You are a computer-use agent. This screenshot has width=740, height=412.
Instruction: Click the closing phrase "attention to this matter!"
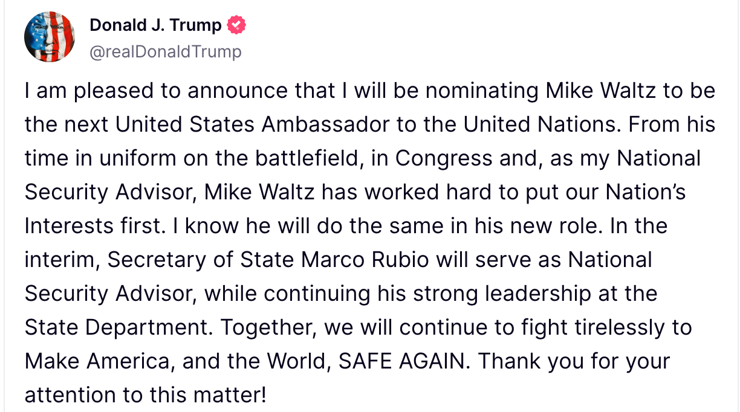[x=145, y=396]
